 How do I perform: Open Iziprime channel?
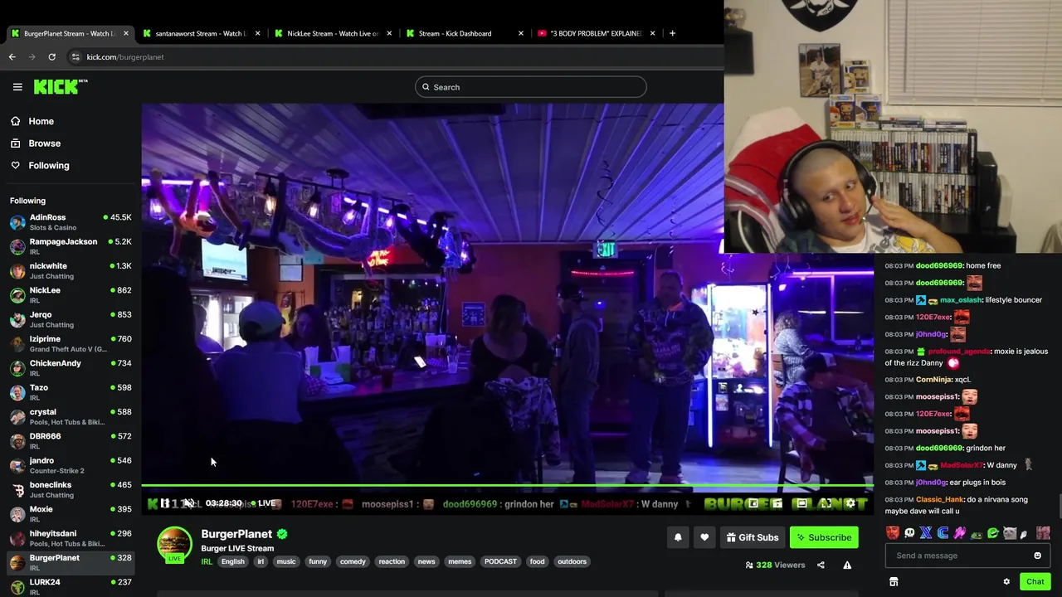pos(71,343)
